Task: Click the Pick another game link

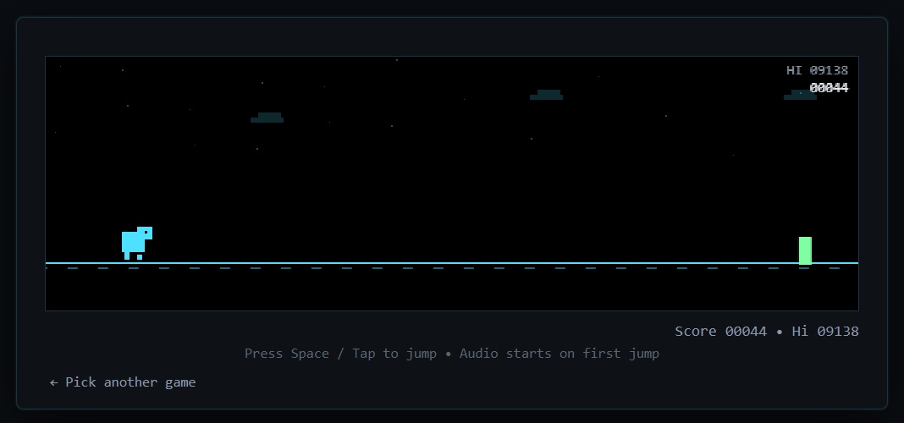Action: click(x=122, y=382)
